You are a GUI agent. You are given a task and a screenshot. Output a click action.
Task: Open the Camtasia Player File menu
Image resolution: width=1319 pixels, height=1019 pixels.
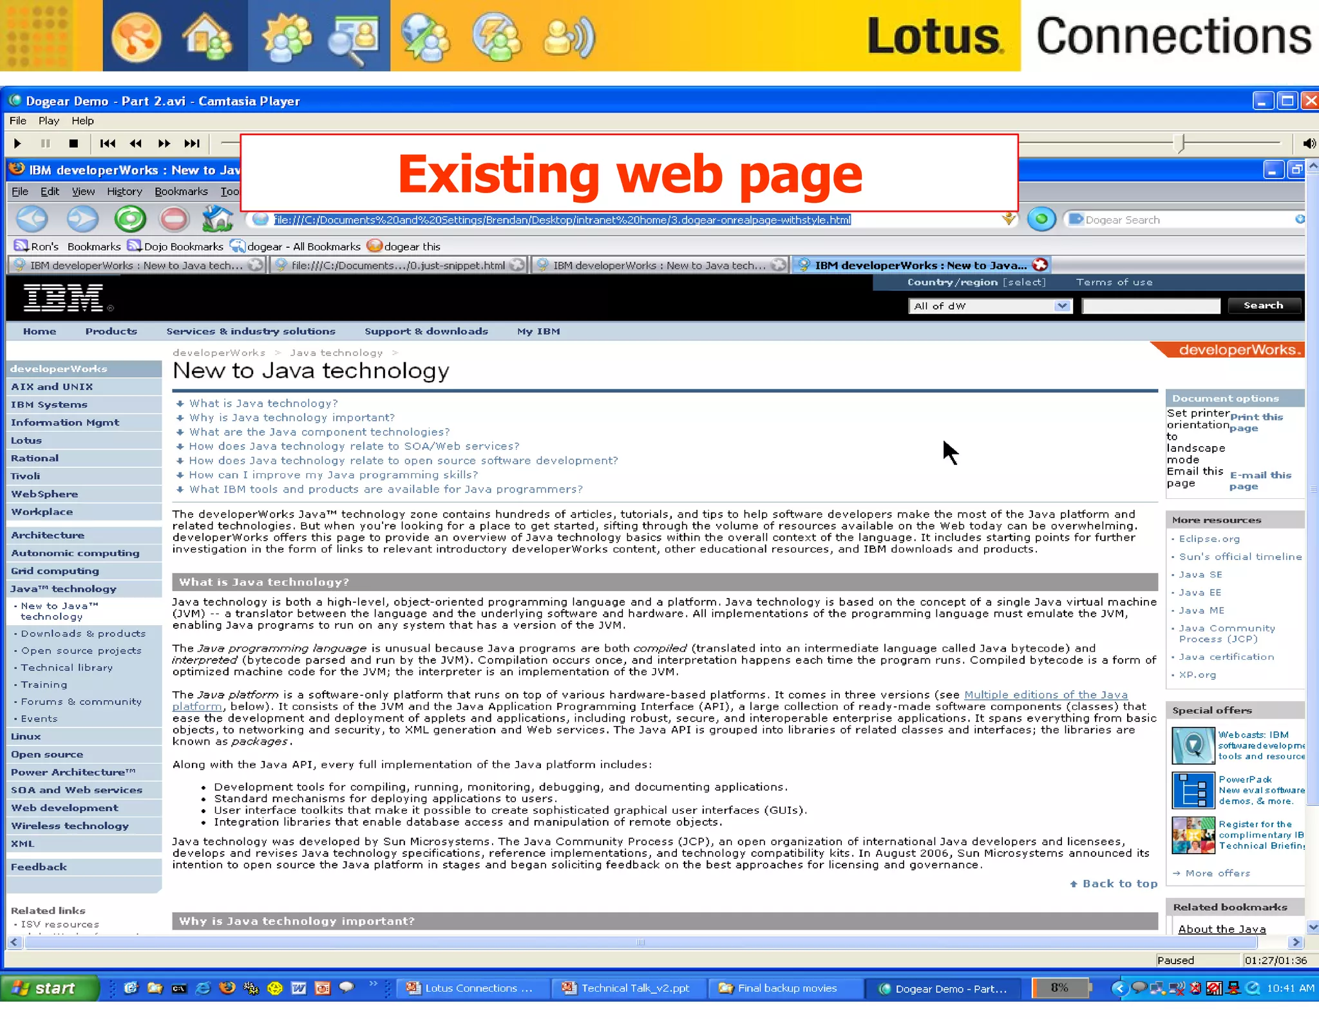point(18,120)
